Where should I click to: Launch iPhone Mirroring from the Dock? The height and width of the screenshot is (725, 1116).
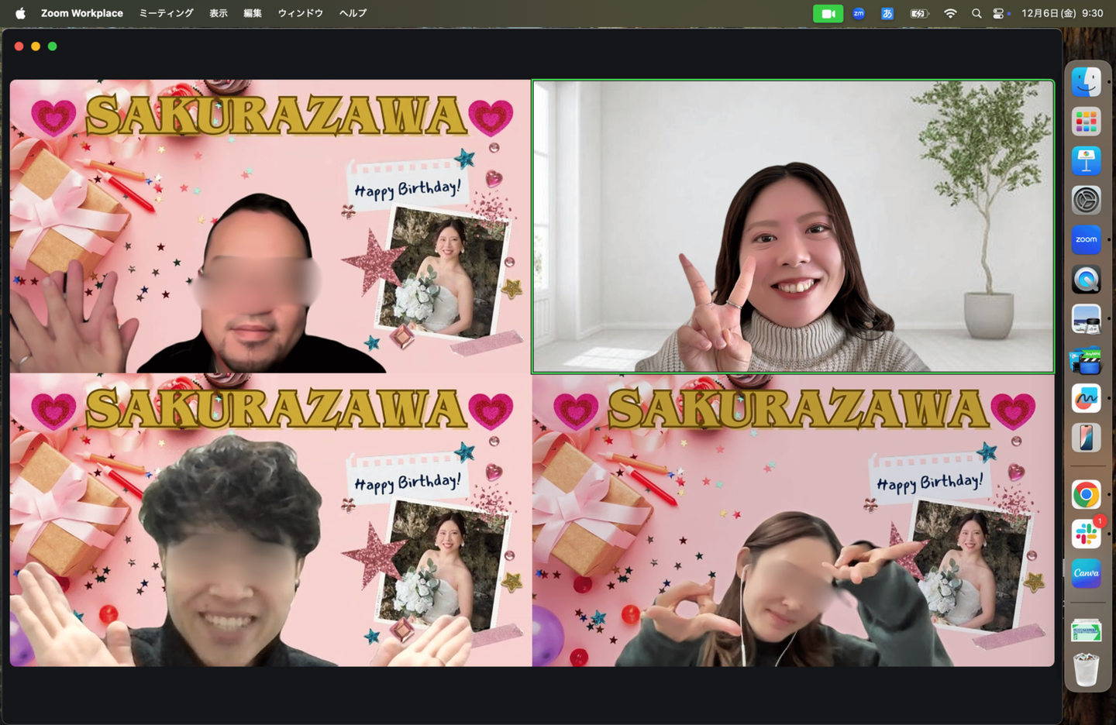(x=1086, y=438)
